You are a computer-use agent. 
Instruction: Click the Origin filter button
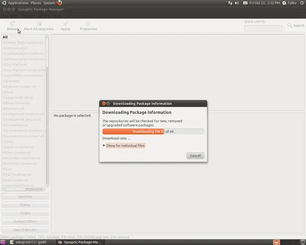(x=25, y=213)
